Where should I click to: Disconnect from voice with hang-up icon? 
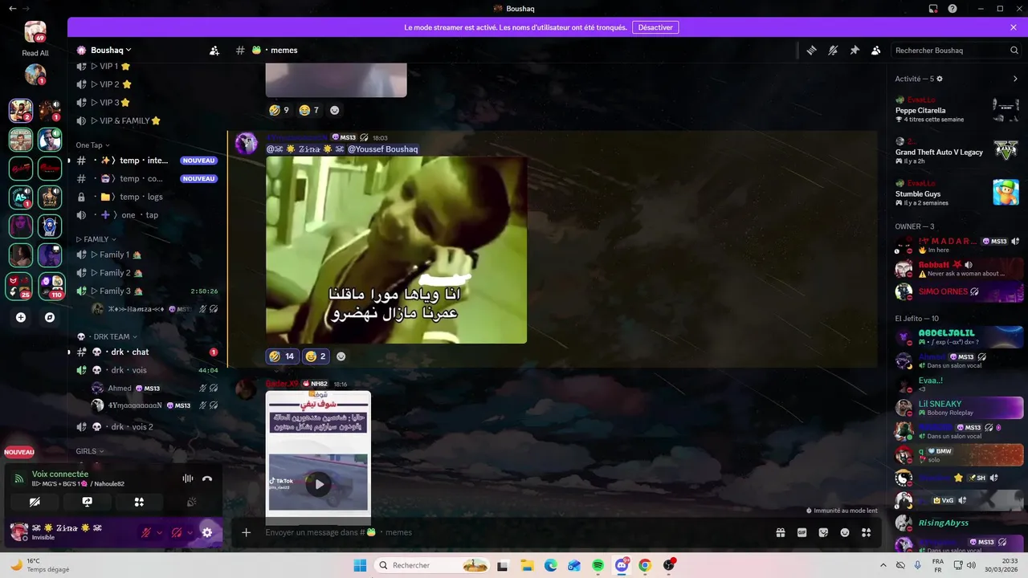(x=207, y=478)
